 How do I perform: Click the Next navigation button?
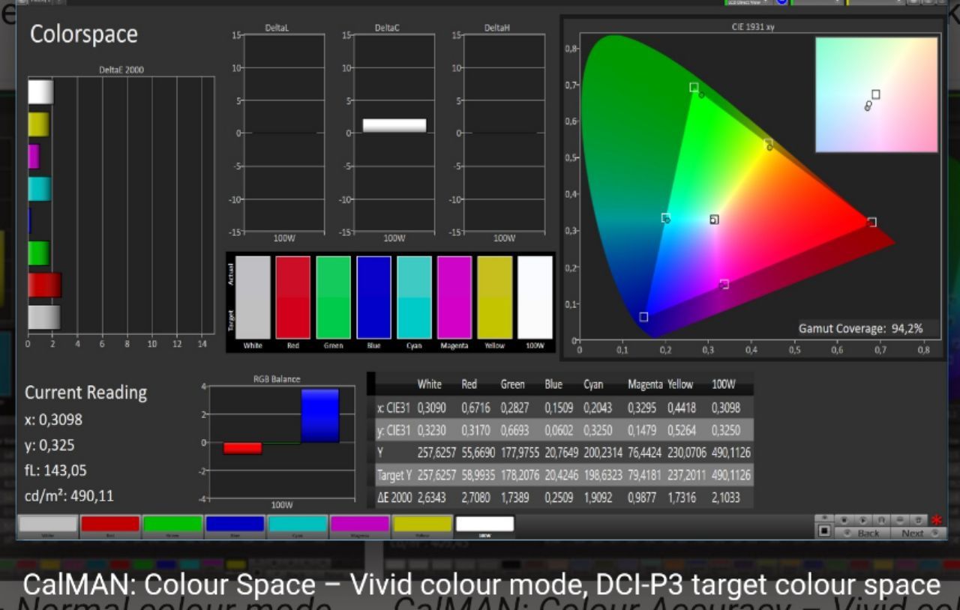[919, 533]
